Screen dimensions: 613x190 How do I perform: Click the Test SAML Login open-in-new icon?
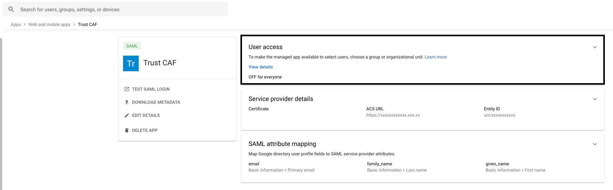pos(127,89)
